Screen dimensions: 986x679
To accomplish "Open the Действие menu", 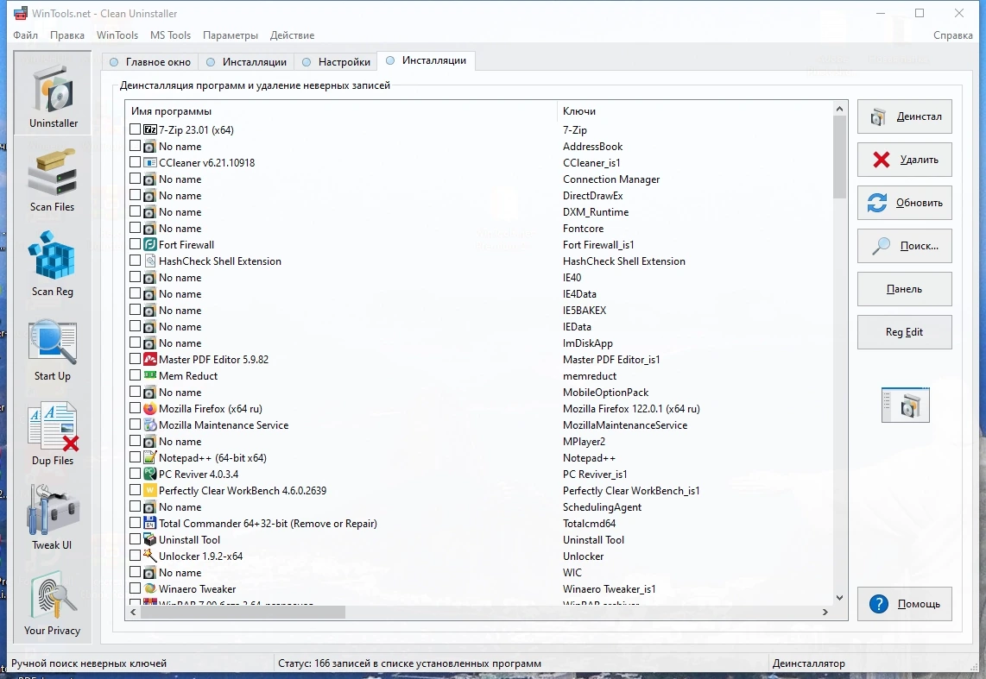I will tap(293, 35).
